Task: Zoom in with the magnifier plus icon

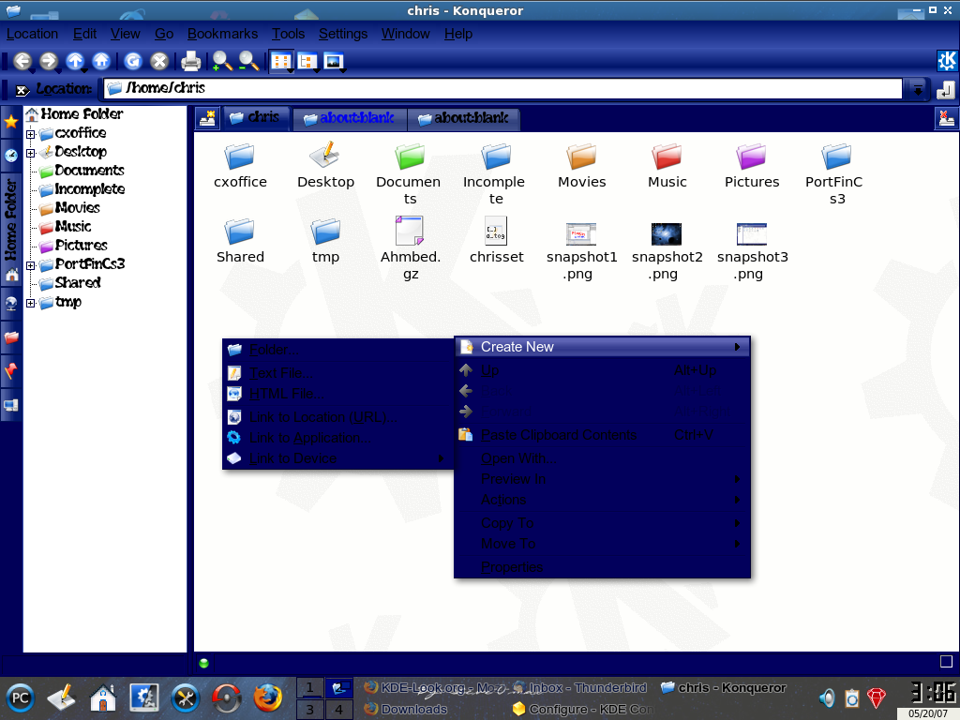Action: click(x=221, y=61)
